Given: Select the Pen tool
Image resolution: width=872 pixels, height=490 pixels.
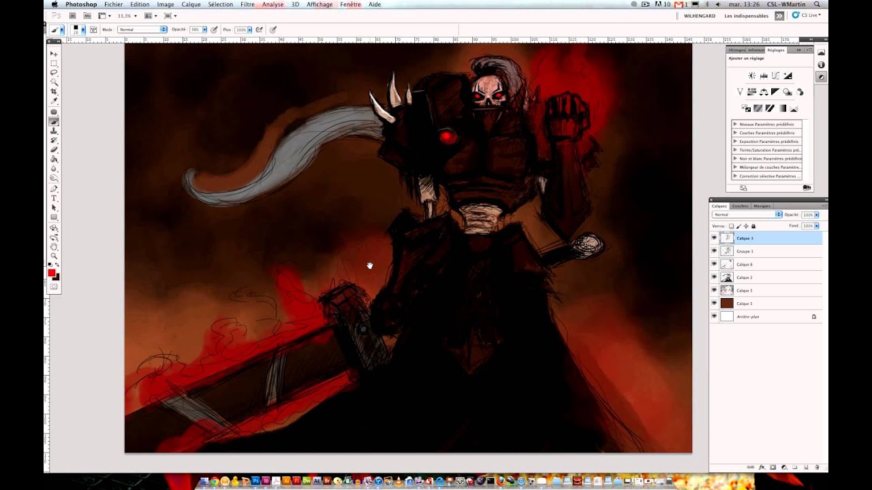Looking at the screenshot, I should point(54,189).
